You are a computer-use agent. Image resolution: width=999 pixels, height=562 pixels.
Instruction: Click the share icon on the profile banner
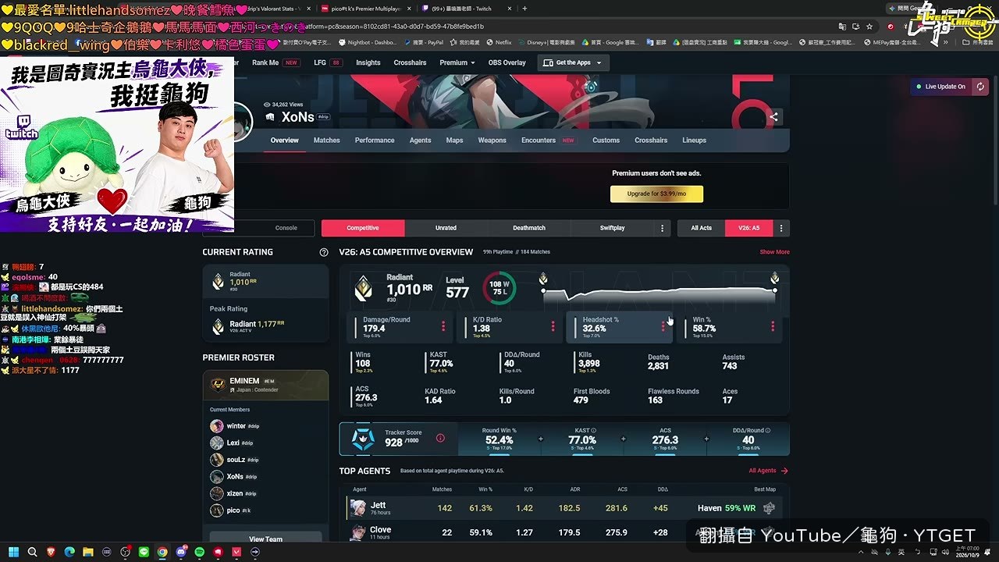773,117
